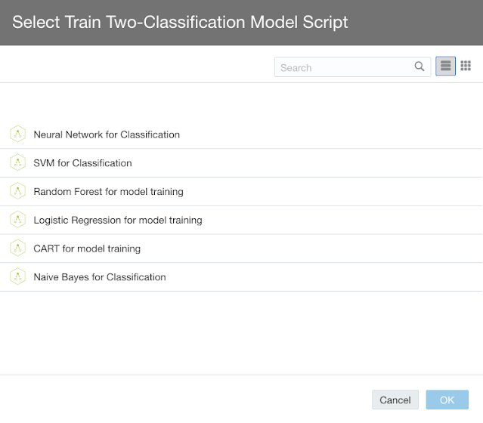Click the Neural Network for Classification script icon
Viewport: 483px width, 423px height.
click(x=17, y=134)
